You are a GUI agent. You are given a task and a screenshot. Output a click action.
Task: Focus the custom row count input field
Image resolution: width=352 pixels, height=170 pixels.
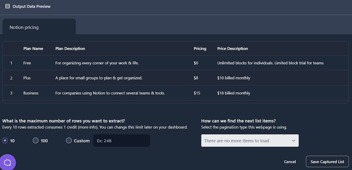tap(121, 141)
